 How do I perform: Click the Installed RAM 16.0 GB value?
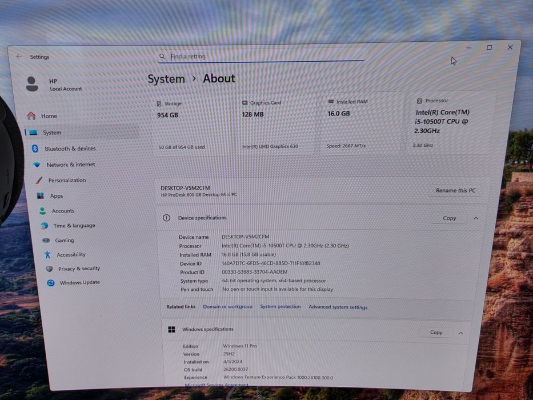[x=339, y=113]
